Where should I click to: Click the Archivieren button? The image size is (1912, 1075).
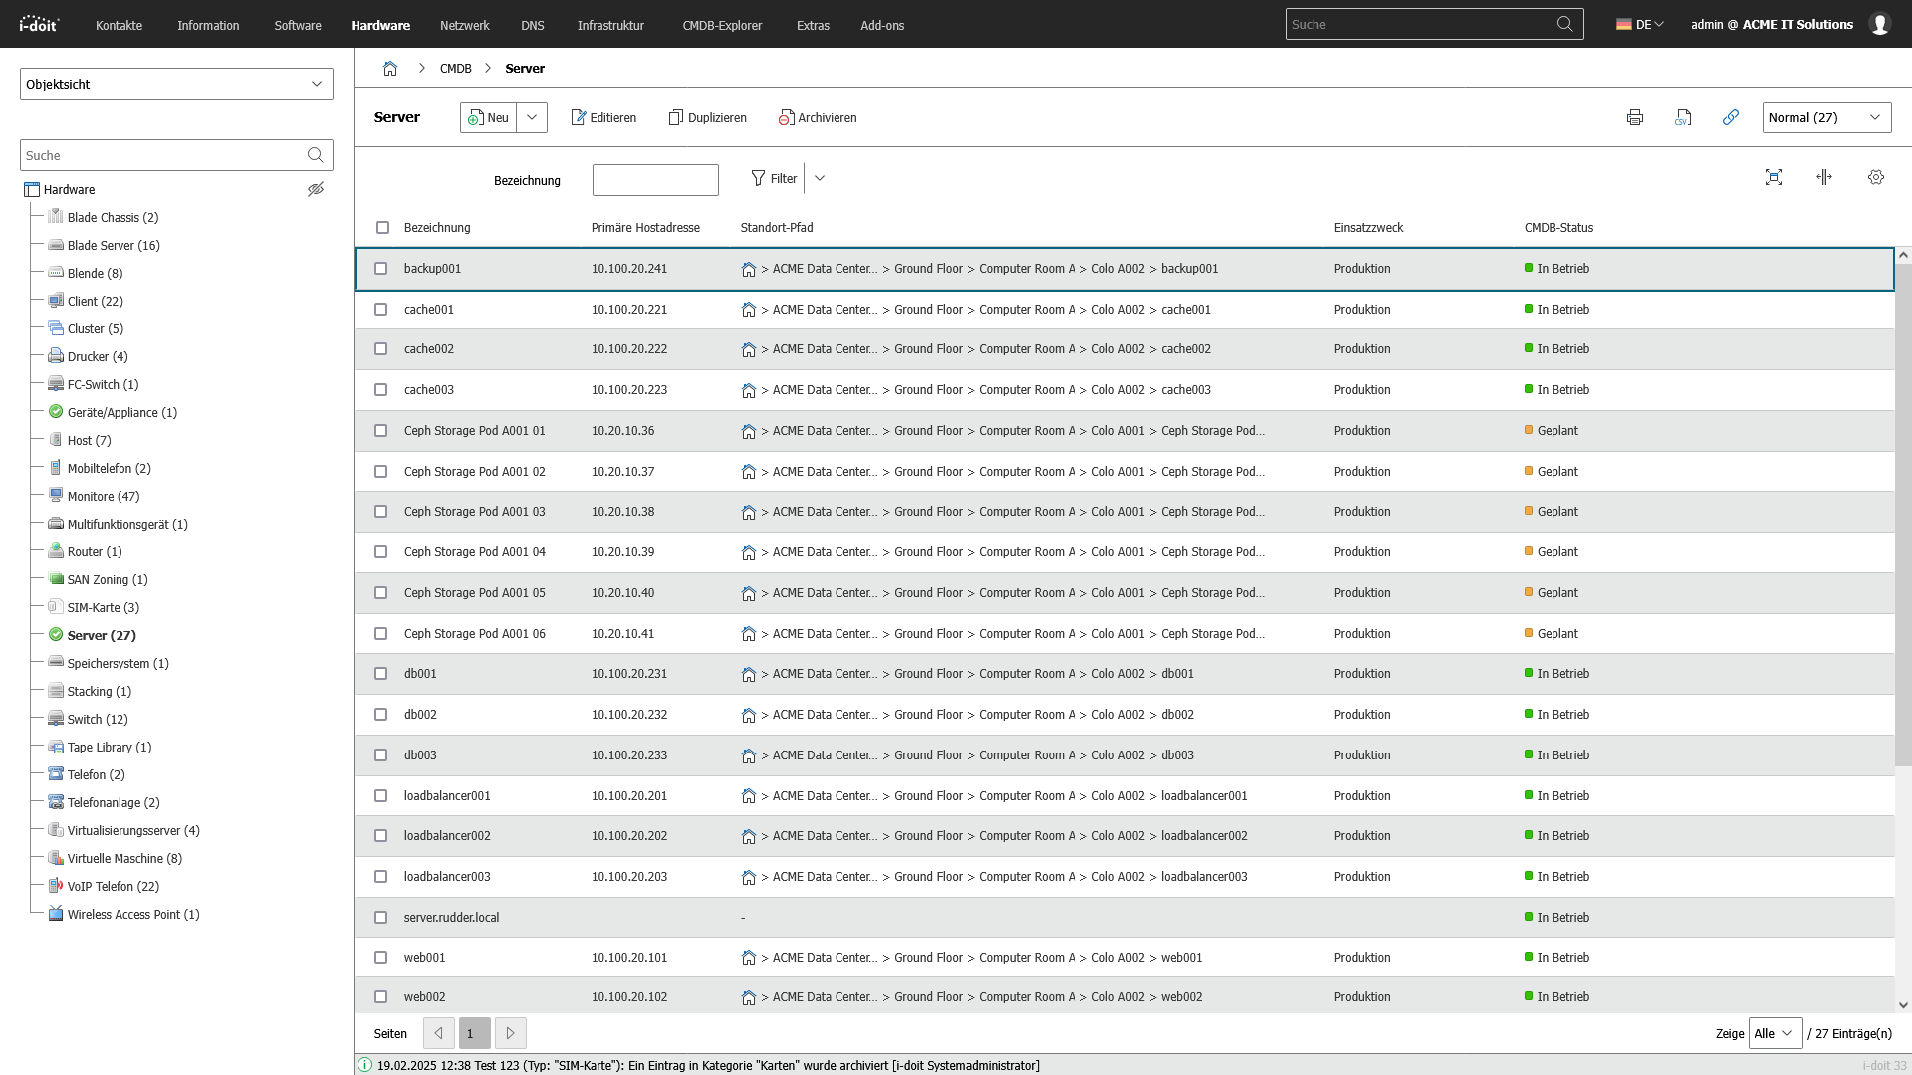point(818,117)
